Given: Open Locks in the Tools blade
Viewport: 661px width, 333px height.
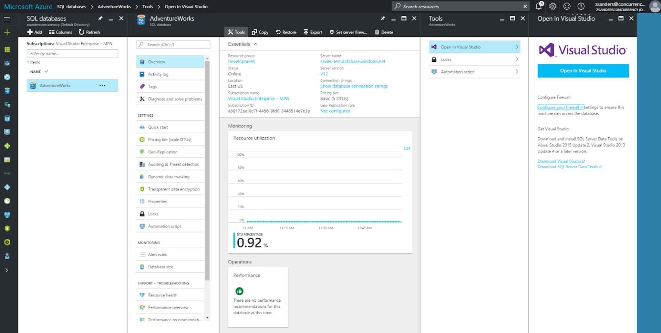Looking at the screenshot, I should [x=475, y=60].
